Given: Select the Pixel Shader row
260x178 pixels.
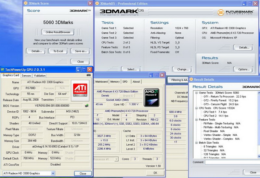Looking at the screenshot, I should (214, 131).
